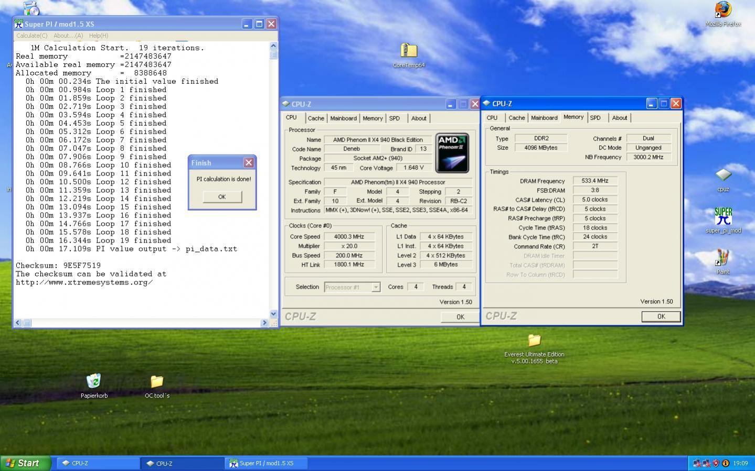755x471 pixels.
Task: Click the Core Voltage value 1.648 V
Action: [x=414, y=168]
